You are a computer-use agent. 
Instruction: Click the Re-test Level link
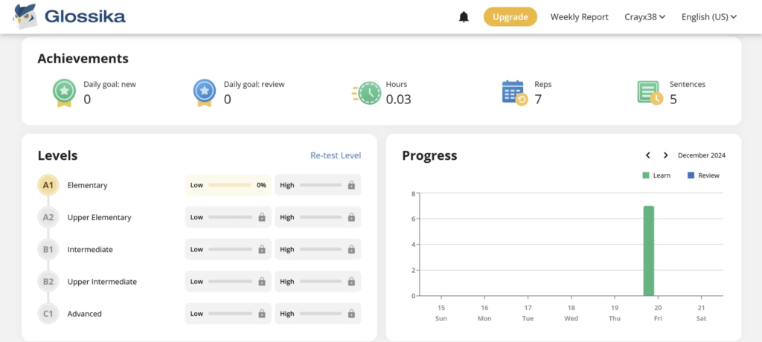click(x=336, y=155)
